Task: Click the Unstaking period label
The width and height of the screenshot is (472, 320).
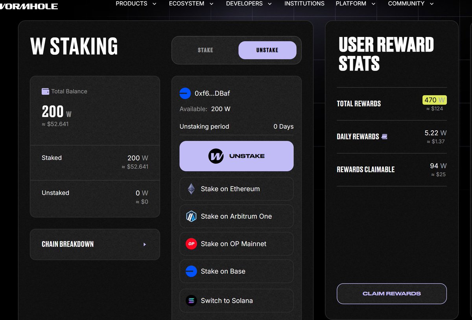Action: pos(204,126)
